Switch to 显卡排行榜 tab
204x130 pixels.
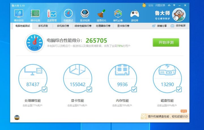point(123,26)
